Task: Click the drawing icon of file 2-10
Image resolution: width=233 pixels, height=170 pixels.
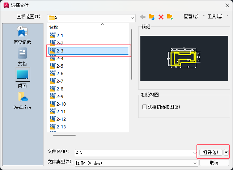Action: click(x=52, y=104)
